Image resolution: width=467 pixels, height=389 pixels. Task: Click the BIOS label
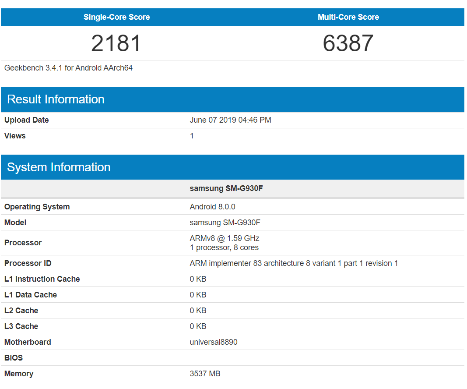click(x=14, y=358)
